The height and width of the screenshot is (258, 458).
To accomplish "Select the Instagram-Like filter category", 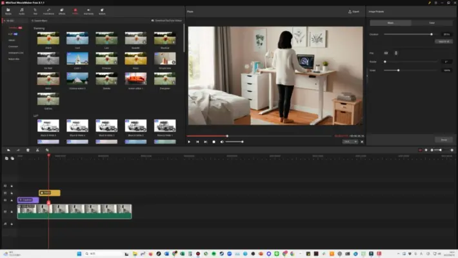I will coord(15,53).
